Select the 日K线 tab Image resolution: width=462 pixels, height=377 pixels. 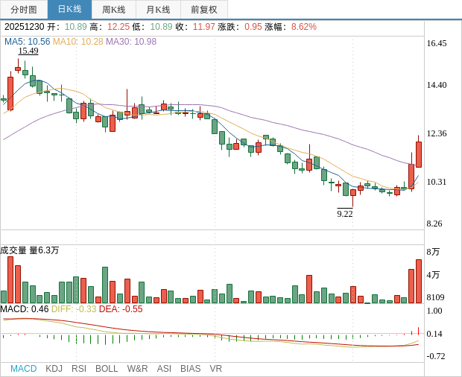[69, 10]
